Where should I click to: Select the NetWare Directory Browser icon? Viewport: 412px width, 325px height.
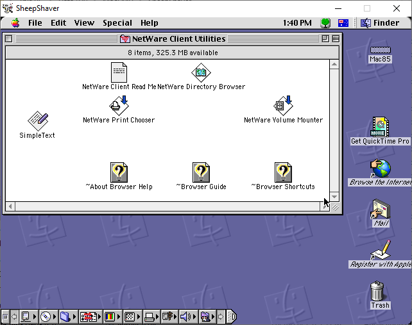201,72
